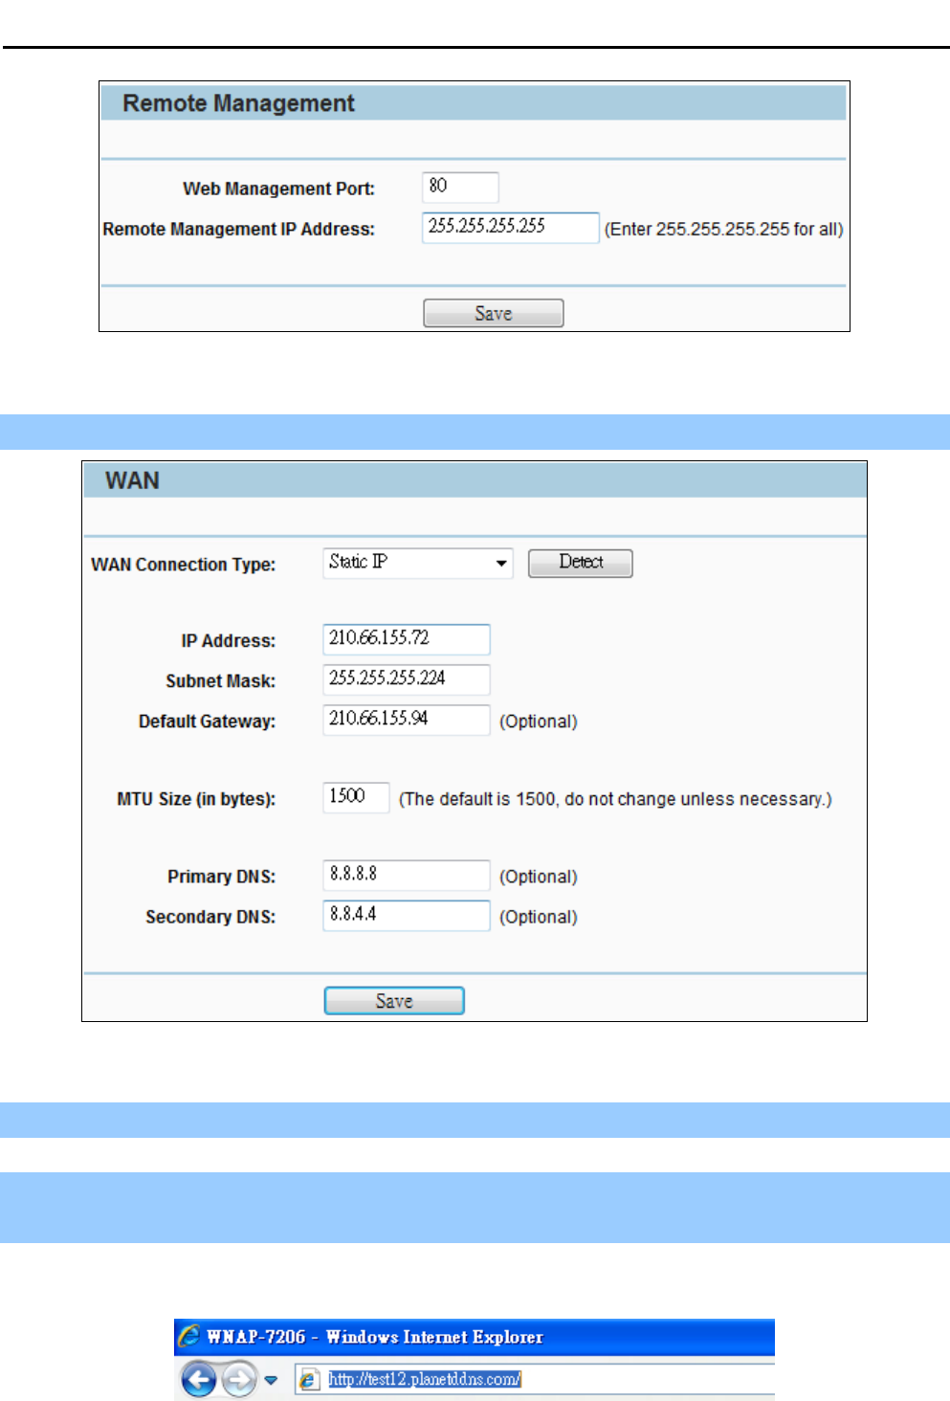Click the page icon in the address bar
Viewport: 950px width, 1401px height.
308,1379
